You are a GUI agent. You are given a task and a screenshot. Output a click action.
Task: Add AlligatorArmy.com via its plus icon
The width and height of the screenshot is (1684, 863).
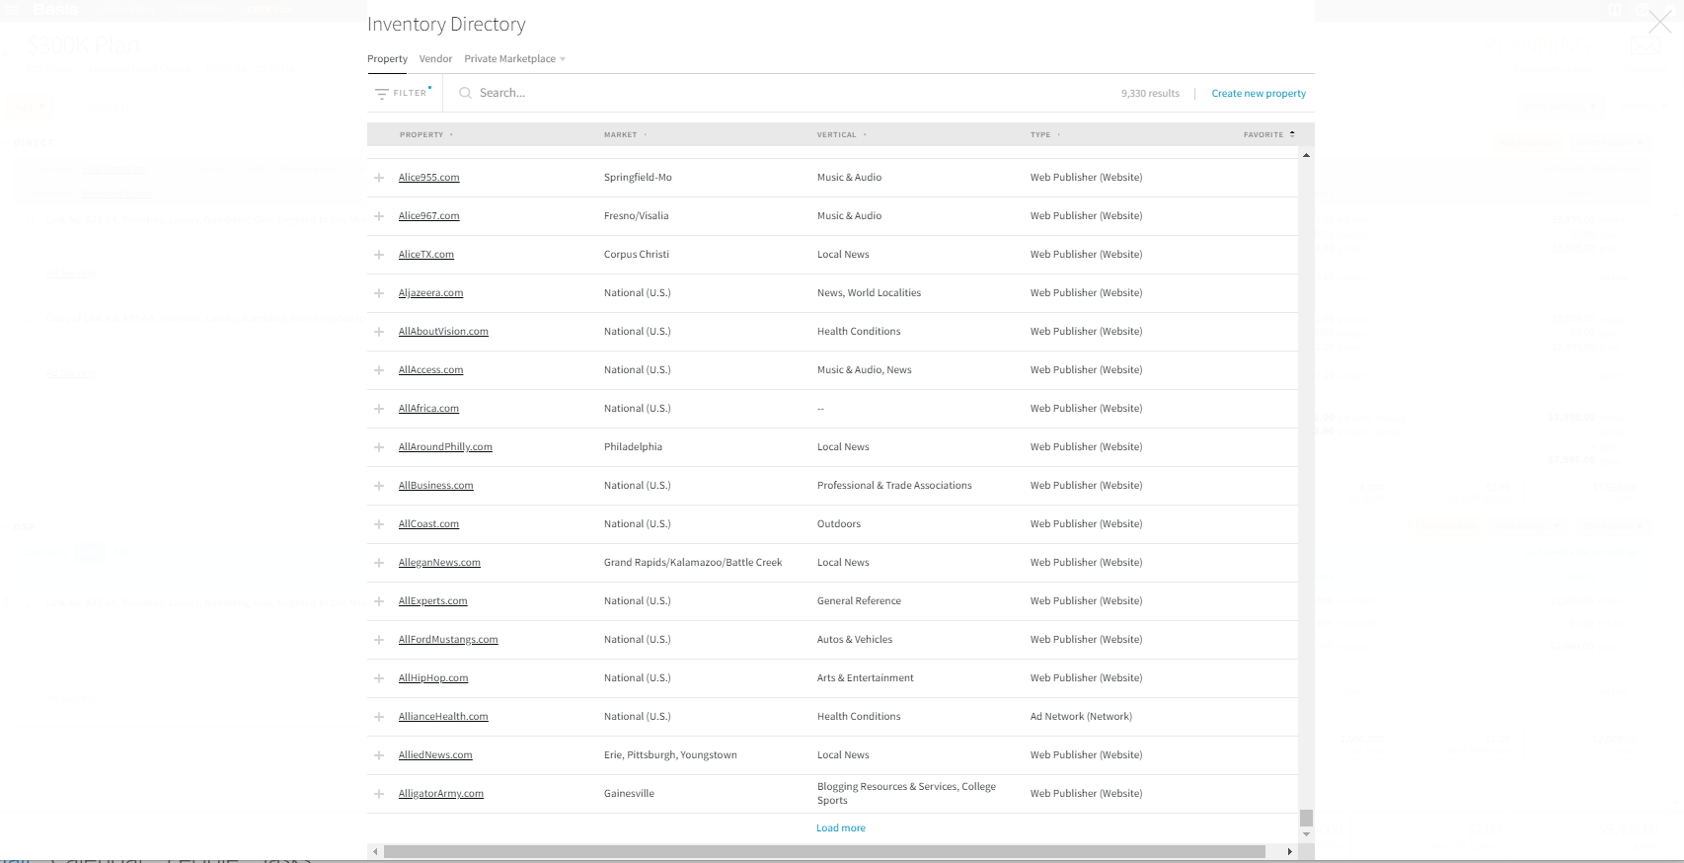379,794
